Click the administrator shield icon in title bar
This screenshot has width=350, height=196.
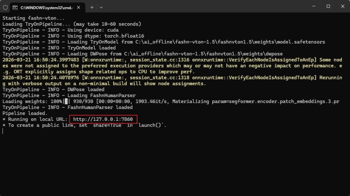(x=5, y=7)
